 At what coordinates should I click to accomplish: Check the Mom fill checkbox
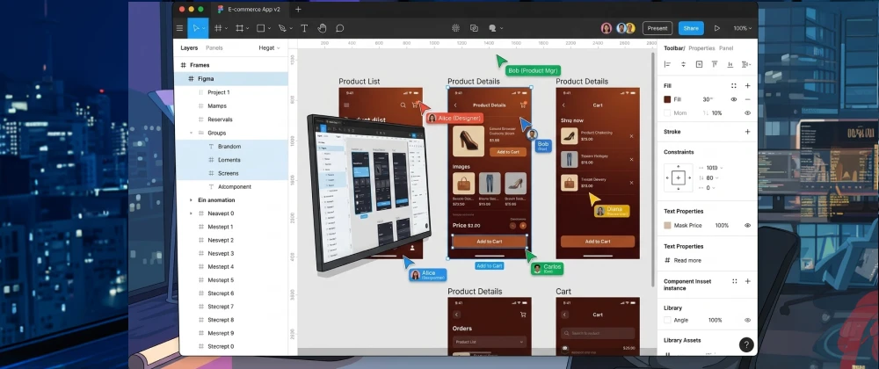[667, 113]
